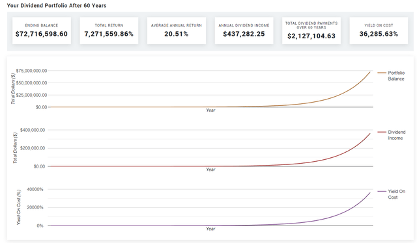Toggle the Yield On Cost legend label
The image size is (417, 243).
tap(397, 194)
